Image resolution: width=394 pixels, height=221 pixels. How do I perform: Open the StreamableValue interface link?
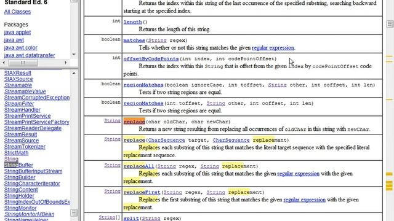(x=25, y=91)
